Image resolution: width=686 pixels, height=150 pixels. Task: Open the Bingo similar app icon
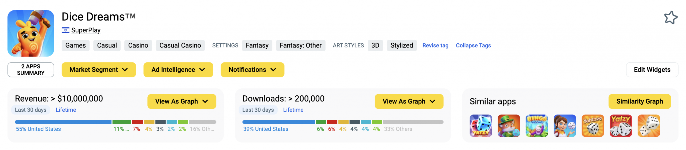[537, 126]
